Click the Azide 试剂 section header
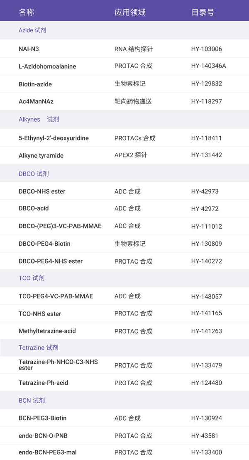 coord(32,30)
